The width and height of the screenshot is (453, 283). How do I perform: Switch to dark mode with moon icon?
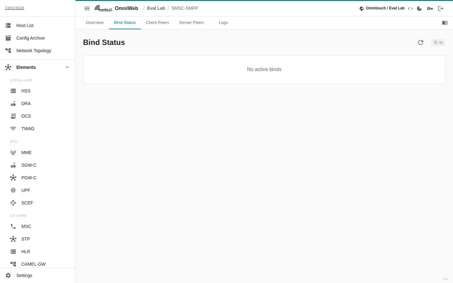pyautogui.click(x=419, y=8)
